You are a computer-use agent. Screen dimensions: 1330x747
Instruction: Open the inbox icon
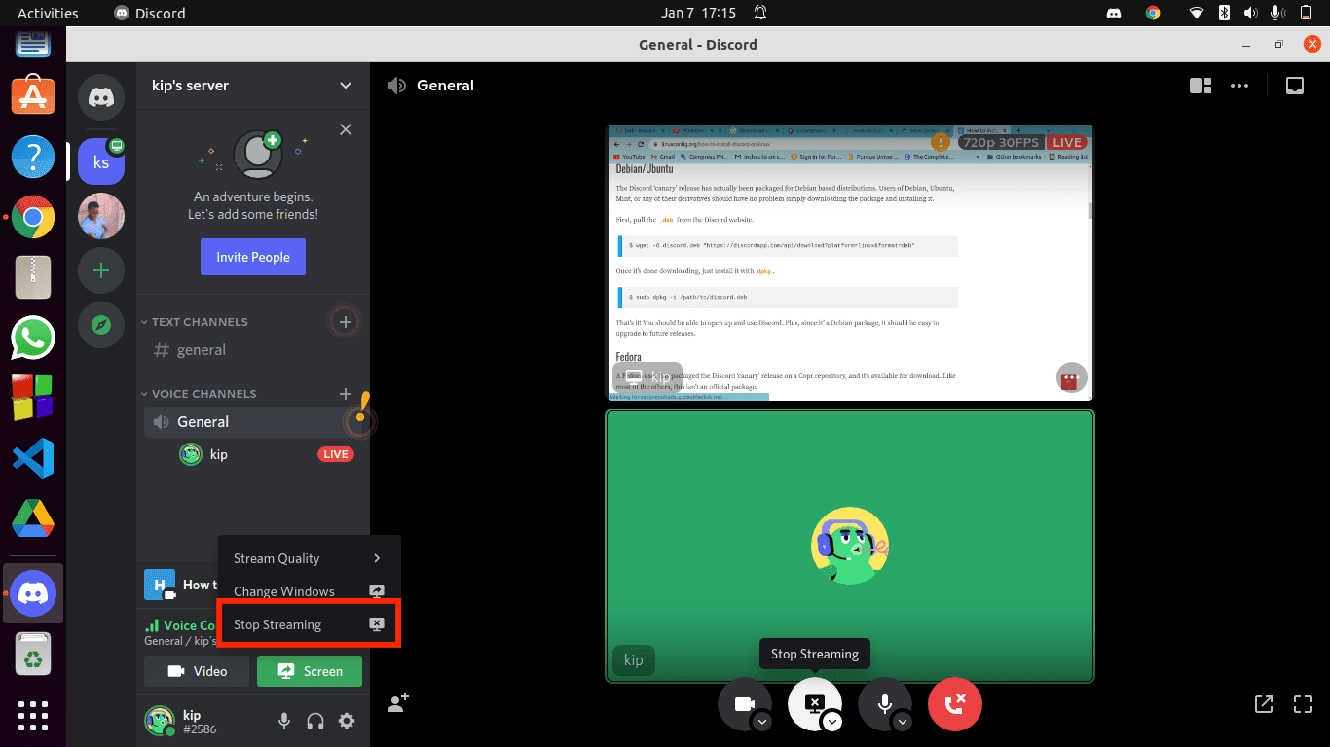point(1294,86)
